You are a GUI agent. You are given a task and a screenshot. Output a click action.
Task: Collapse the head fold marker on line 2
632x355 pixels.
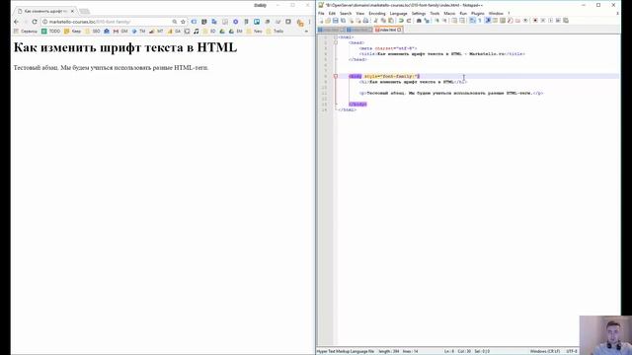click(x=336, y=42)
